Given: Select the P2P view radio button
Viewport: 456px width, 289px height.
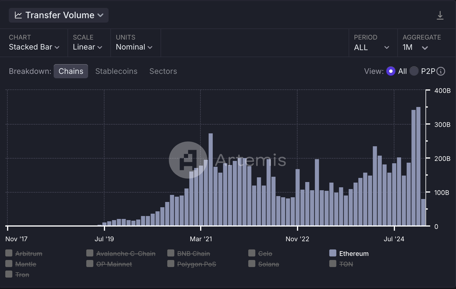Looking at the screenshot, I should click(414, 71).
